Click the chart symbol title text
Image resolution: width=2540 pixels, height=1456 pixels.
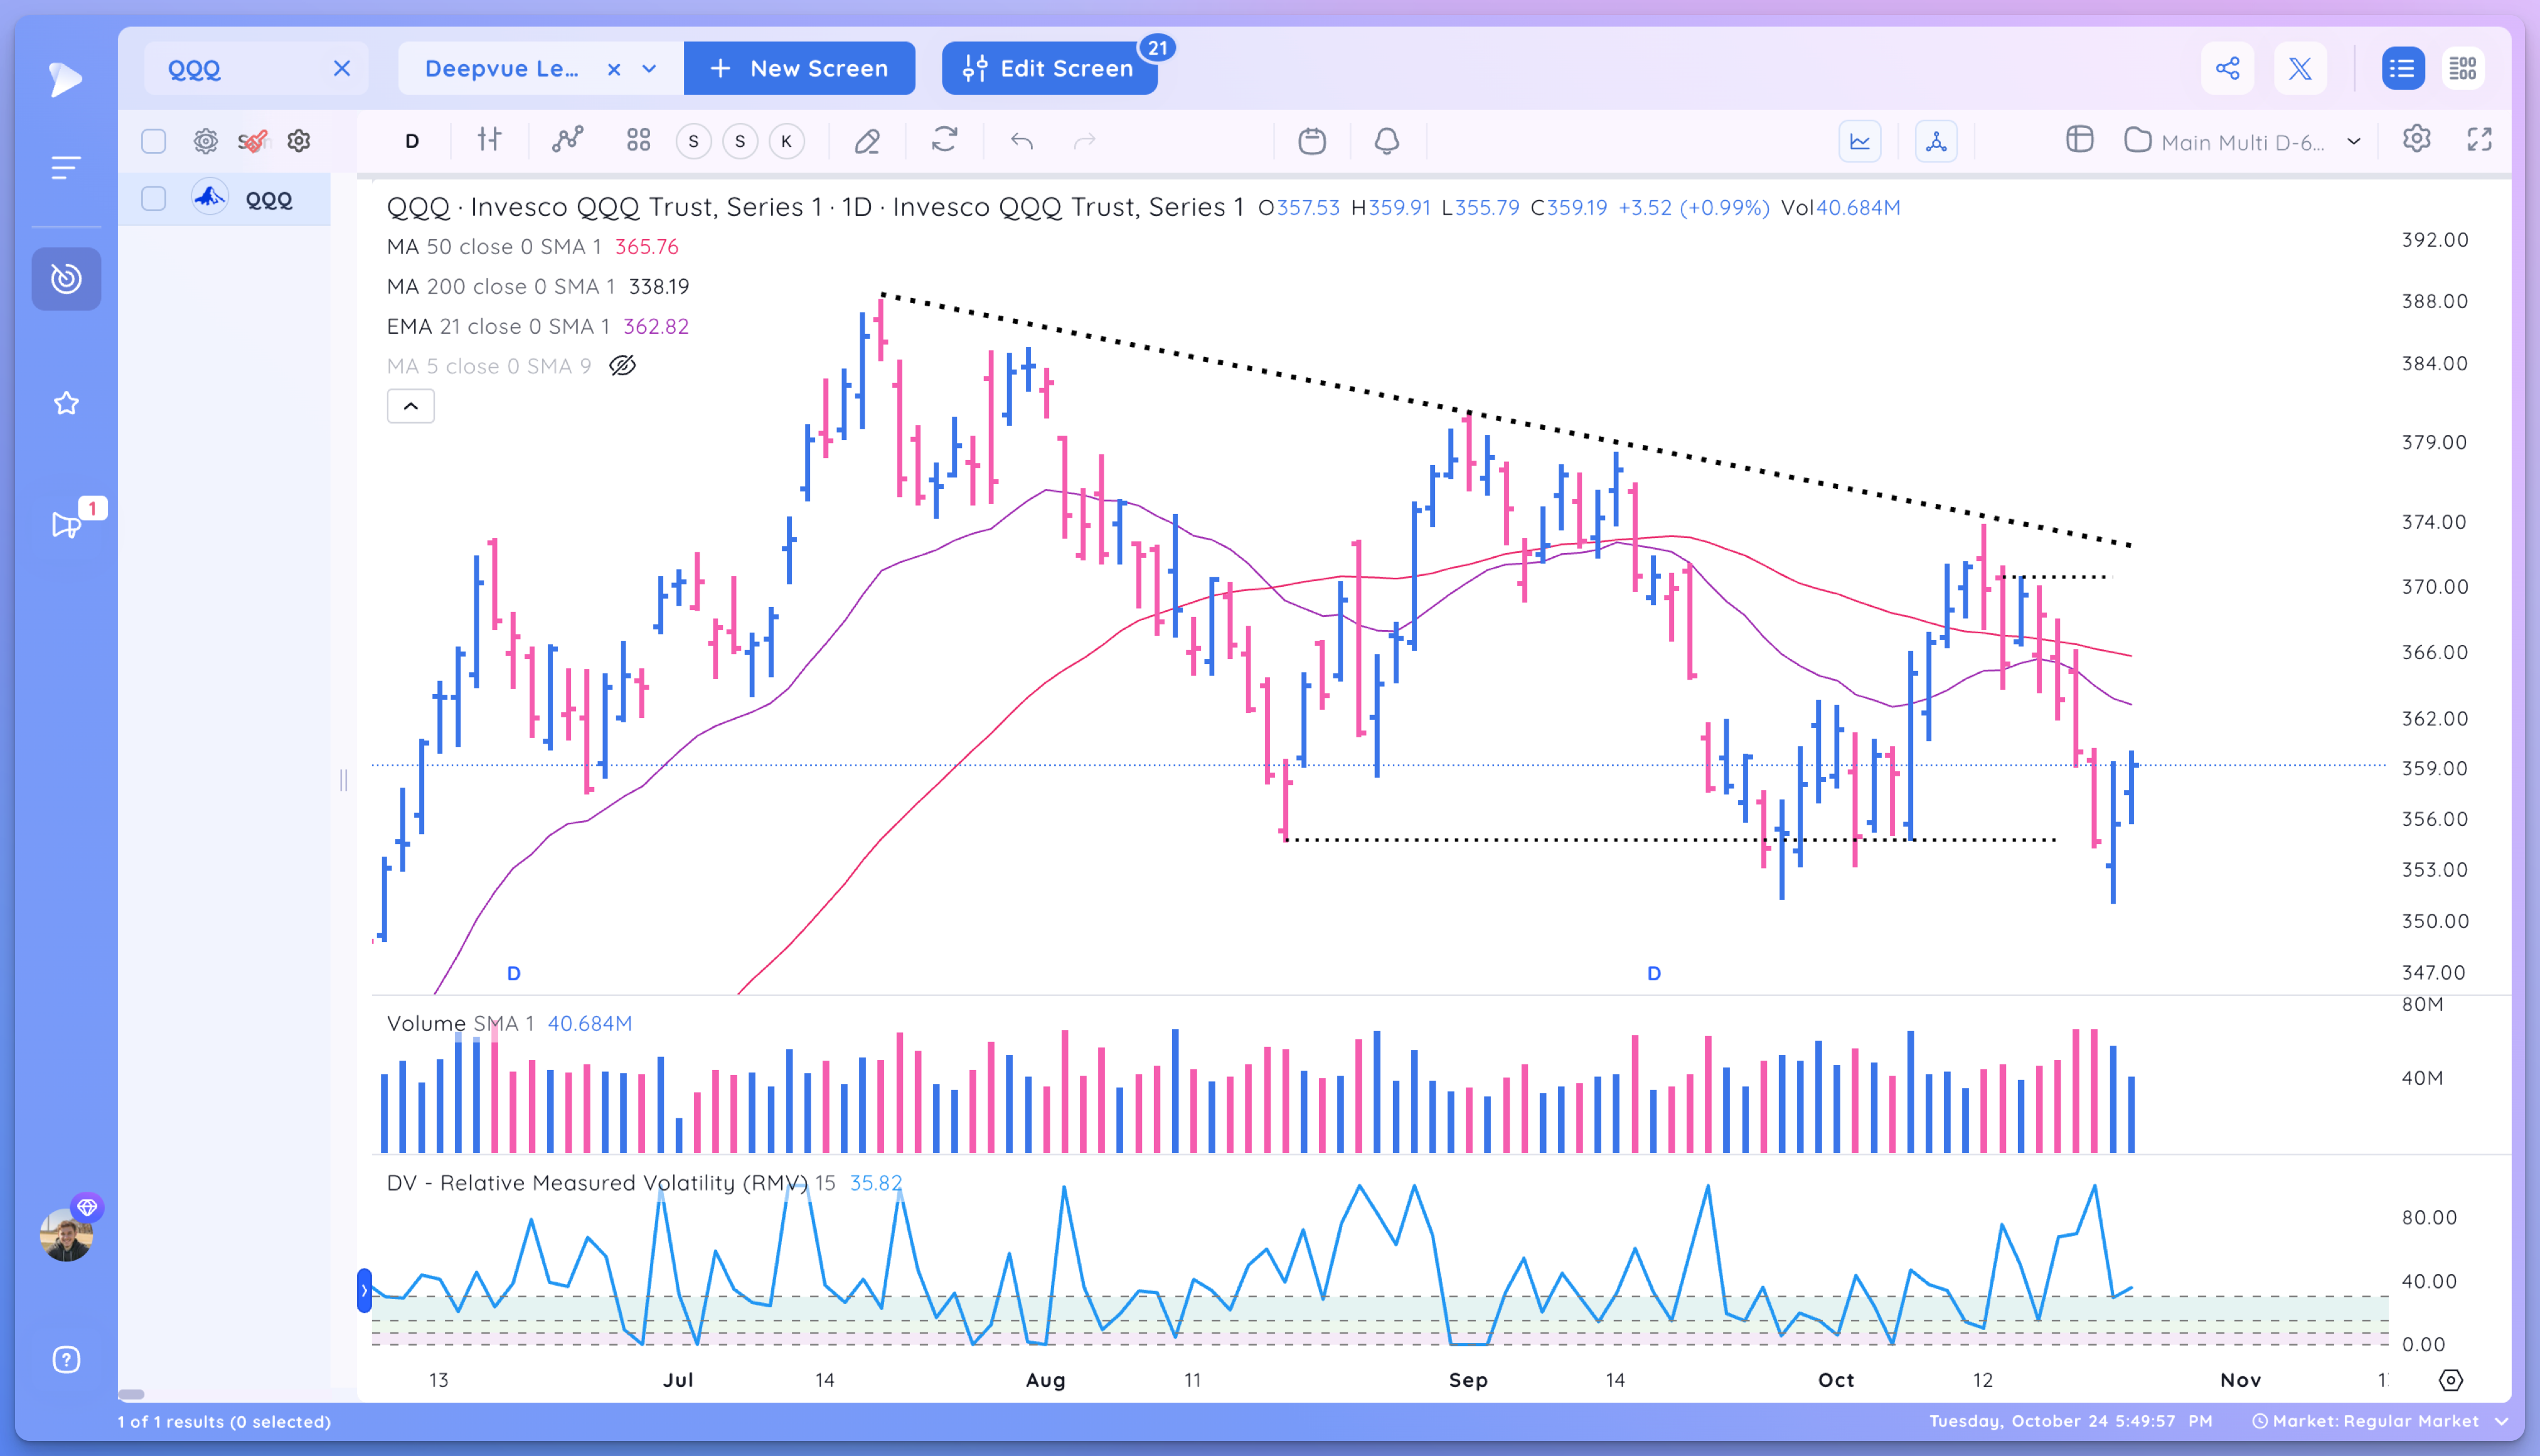816,207
